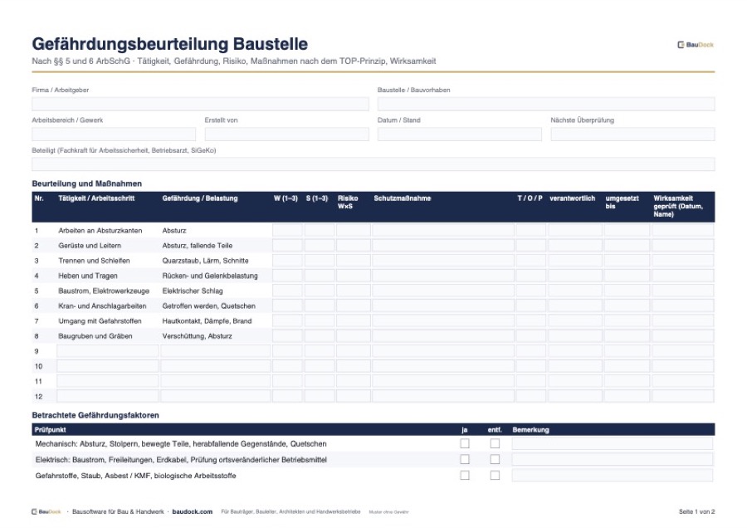Select 'Heben und Tragen' text

coord(88,276)
